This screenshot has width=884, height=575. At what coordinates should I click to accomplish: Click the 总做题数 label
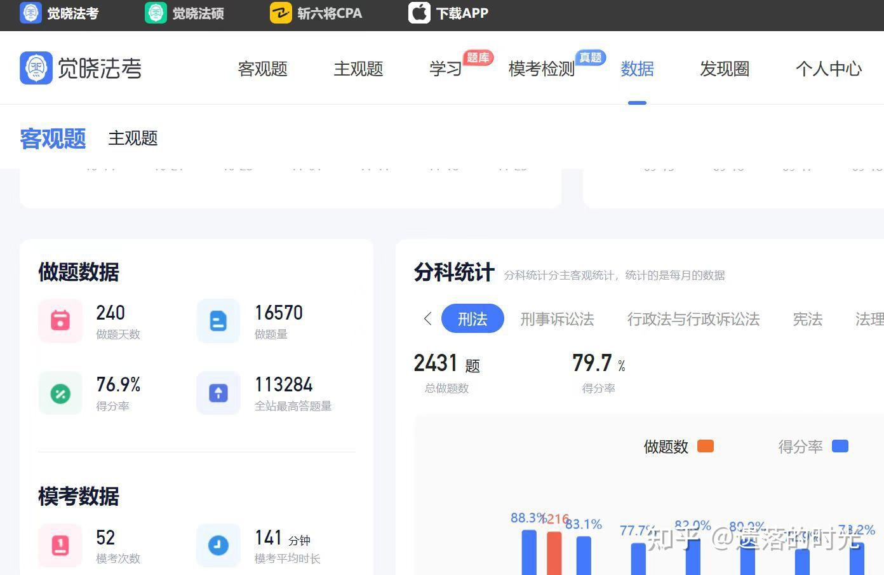pyautogui.click(x=447, y=388)
